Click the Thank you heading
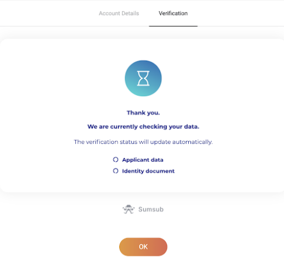Viewport: 284px width, 260px height. pos(143,113)
